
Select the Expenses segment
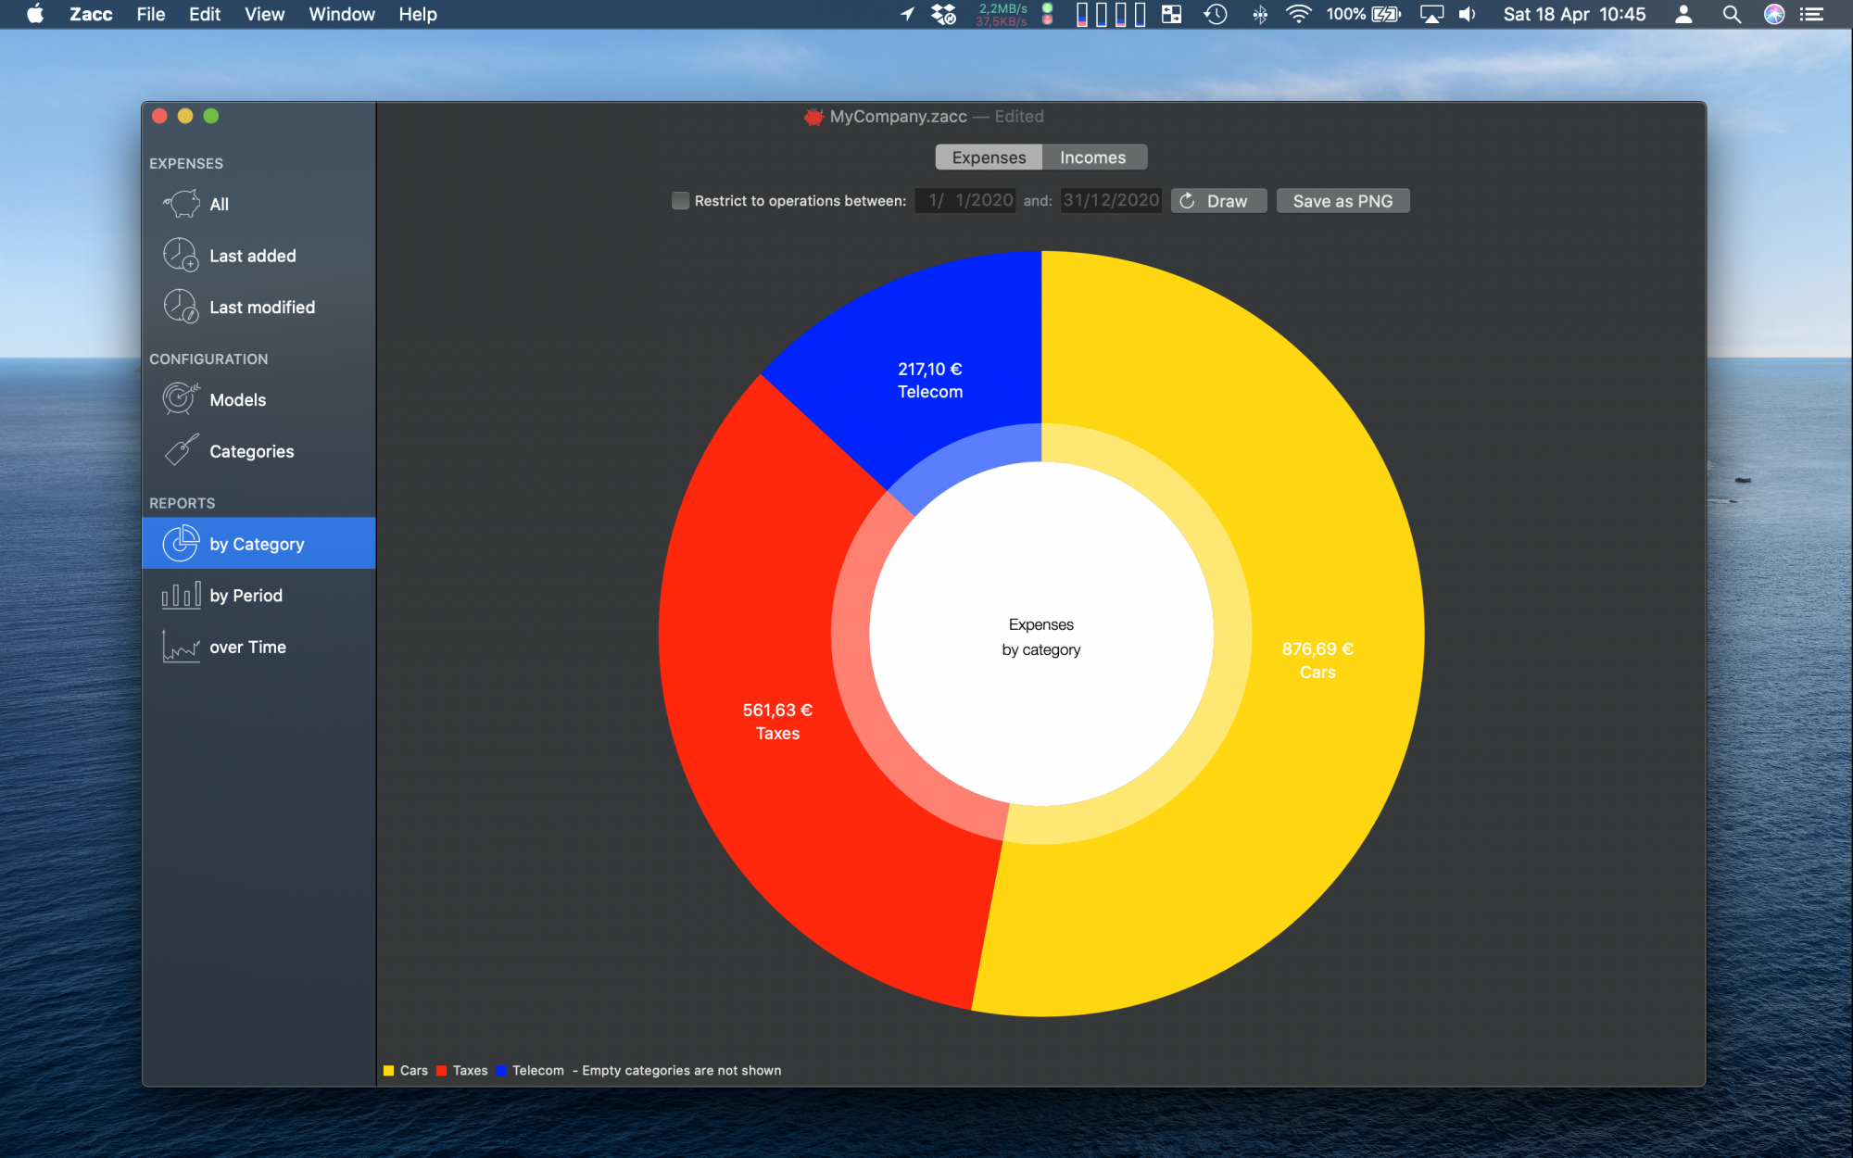[989, 157]
